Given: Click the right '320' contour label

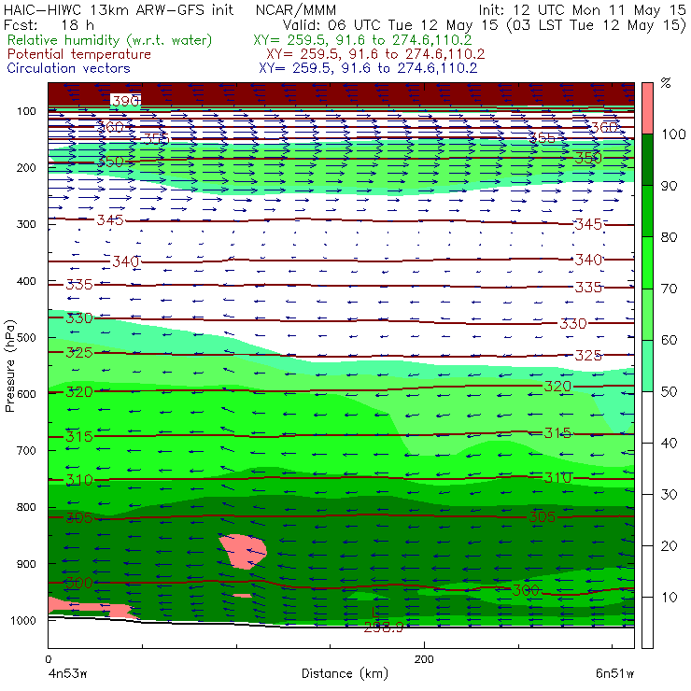Looking at the screenshot, I should tap(557, 387).
